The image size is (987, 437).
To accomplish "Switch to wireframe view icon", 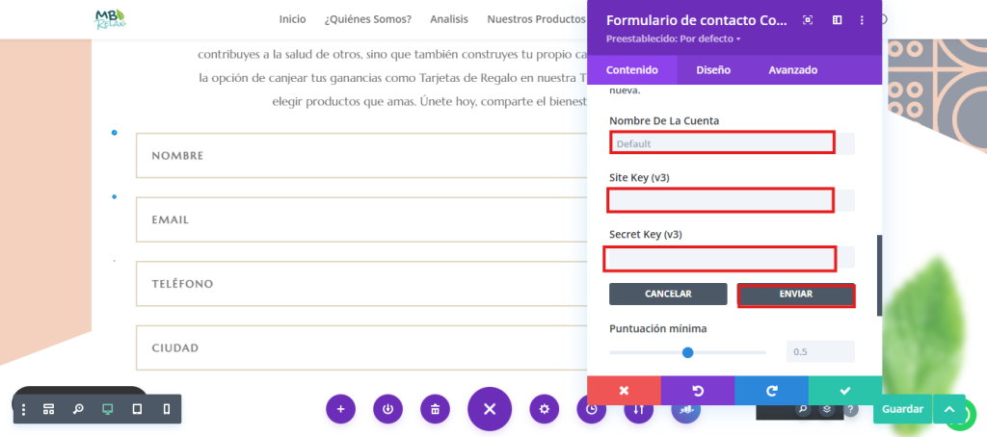I will coord(48,409).
